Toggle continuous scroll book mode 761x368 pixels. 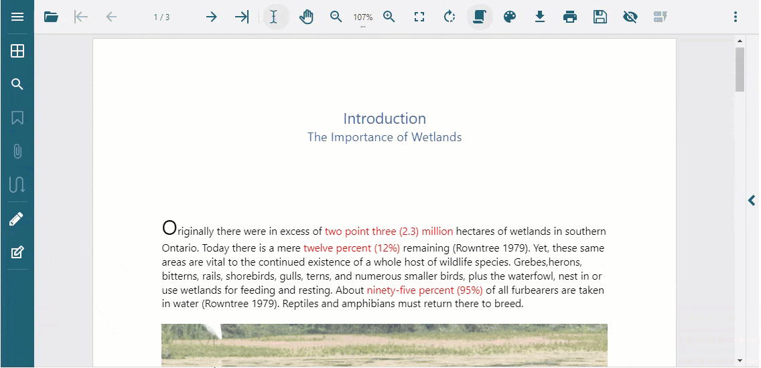tap(480, 17)
